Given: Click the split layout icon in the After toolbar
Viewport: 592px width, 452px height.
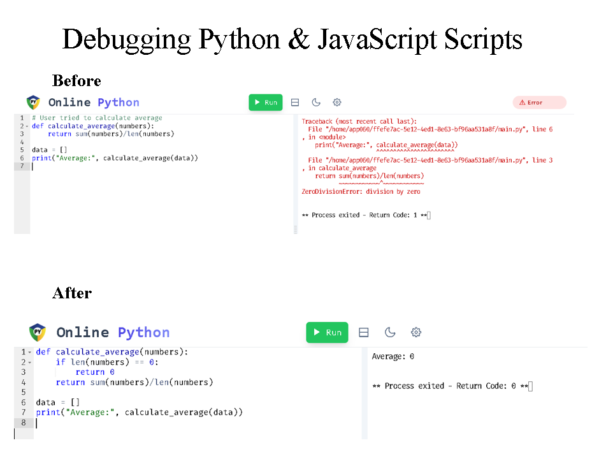Looking at the screenshot, I should click(364, 332).
